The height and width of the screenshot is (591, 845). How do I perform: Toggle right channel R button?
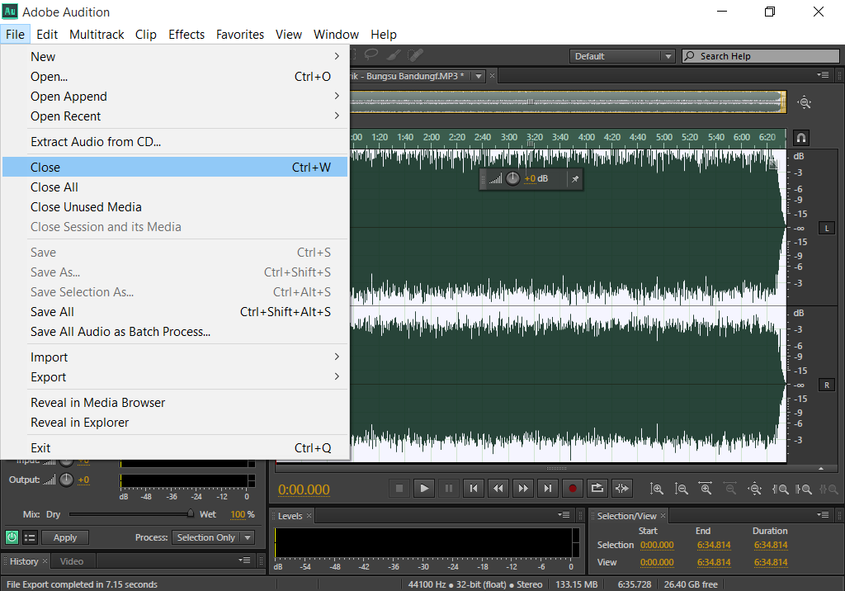click(827, 385)
